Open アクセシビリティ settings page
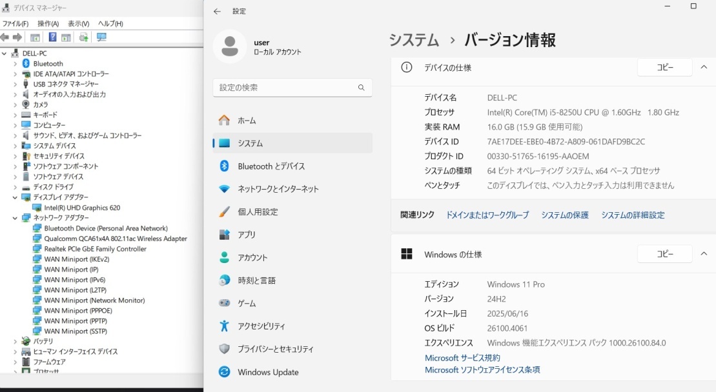Viewport: 716px width, 392px height. [292, 326]
